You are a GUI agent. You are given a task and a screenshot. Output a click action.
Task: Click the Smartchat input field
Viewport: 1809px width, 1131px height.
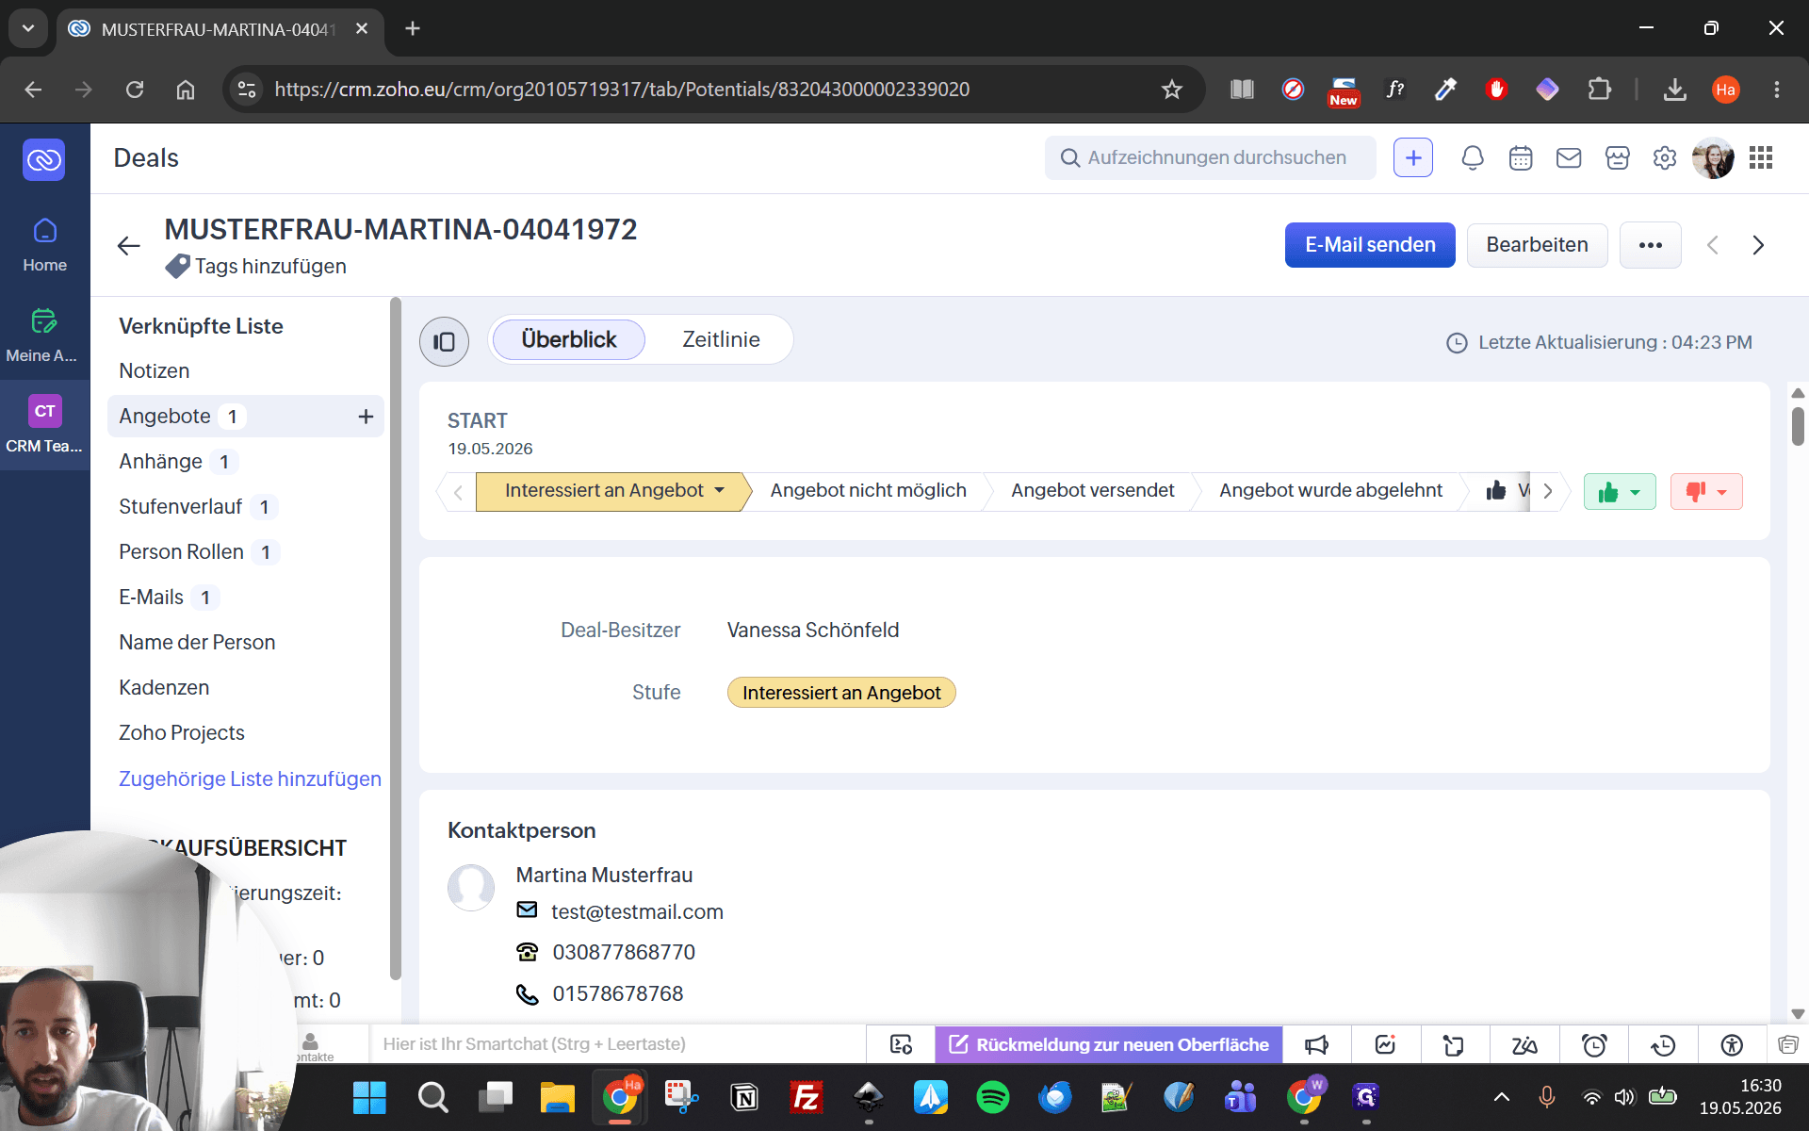tap(617, 1044)
